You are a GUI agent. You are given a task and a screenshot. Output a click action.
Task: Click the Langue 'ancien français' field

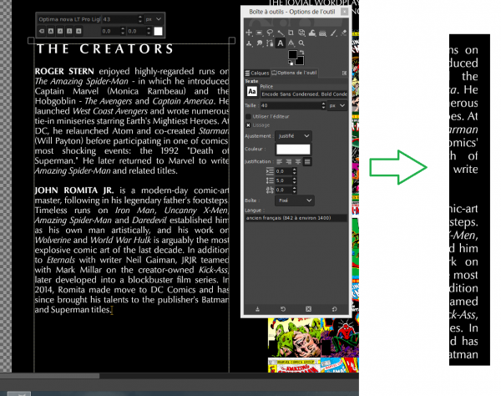point(296,218)
